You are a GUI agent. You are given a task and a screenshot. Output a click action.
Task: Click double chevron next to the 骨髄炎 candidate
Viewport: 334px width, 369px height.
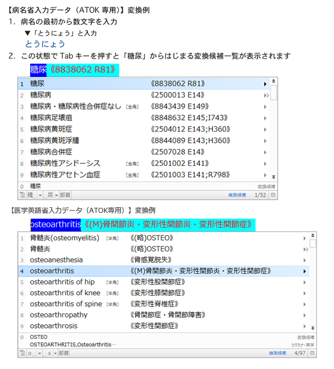(x=306, y=249)
